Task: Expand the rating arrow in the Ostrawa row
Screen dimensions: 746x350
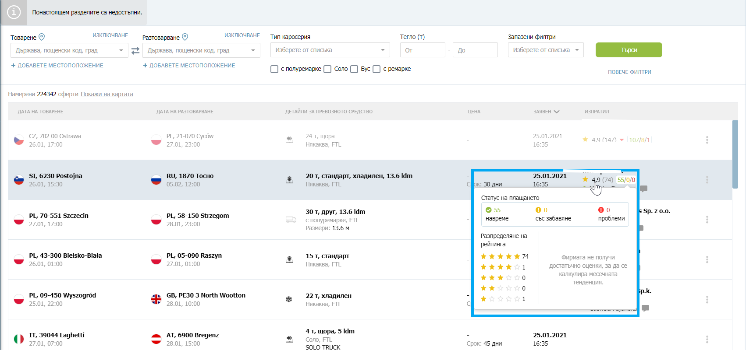Action: pos(622,140)
